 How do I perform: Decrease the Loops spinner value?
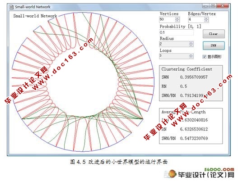click(191, 57)
